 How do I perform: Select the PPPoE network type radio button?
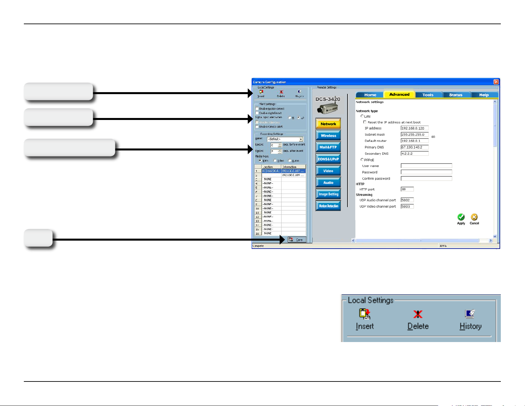pyautogui.click(x=362, y=160)
